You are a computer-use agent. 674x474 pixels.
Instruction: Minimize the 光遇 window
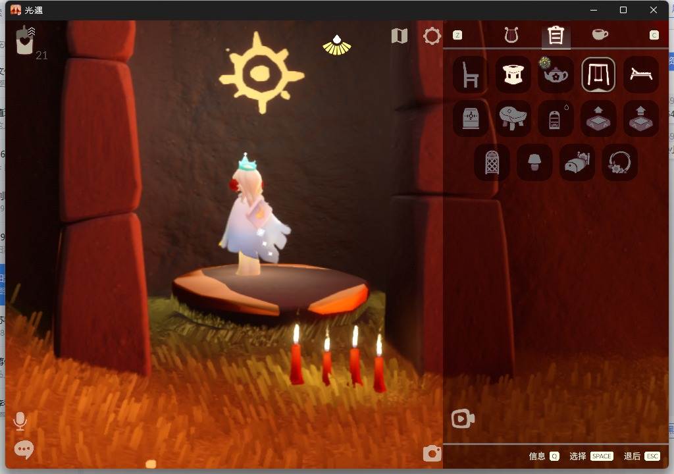[x=594, y=10]
